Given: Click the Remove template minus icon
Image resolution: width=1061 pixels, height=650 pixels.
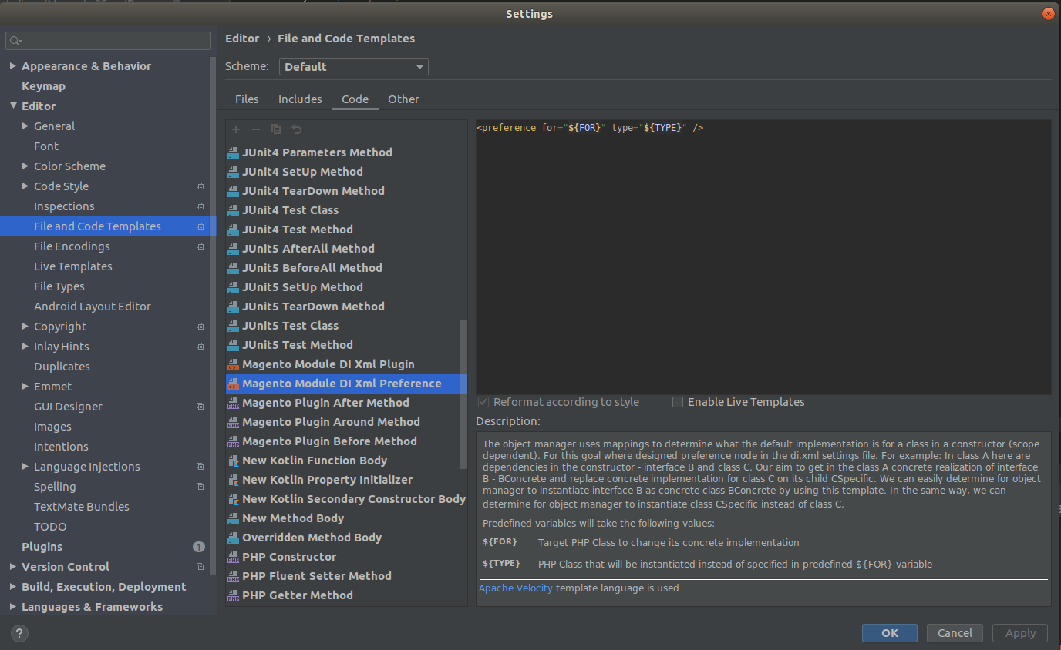Looking at the screenshot, I should point(256,129).
